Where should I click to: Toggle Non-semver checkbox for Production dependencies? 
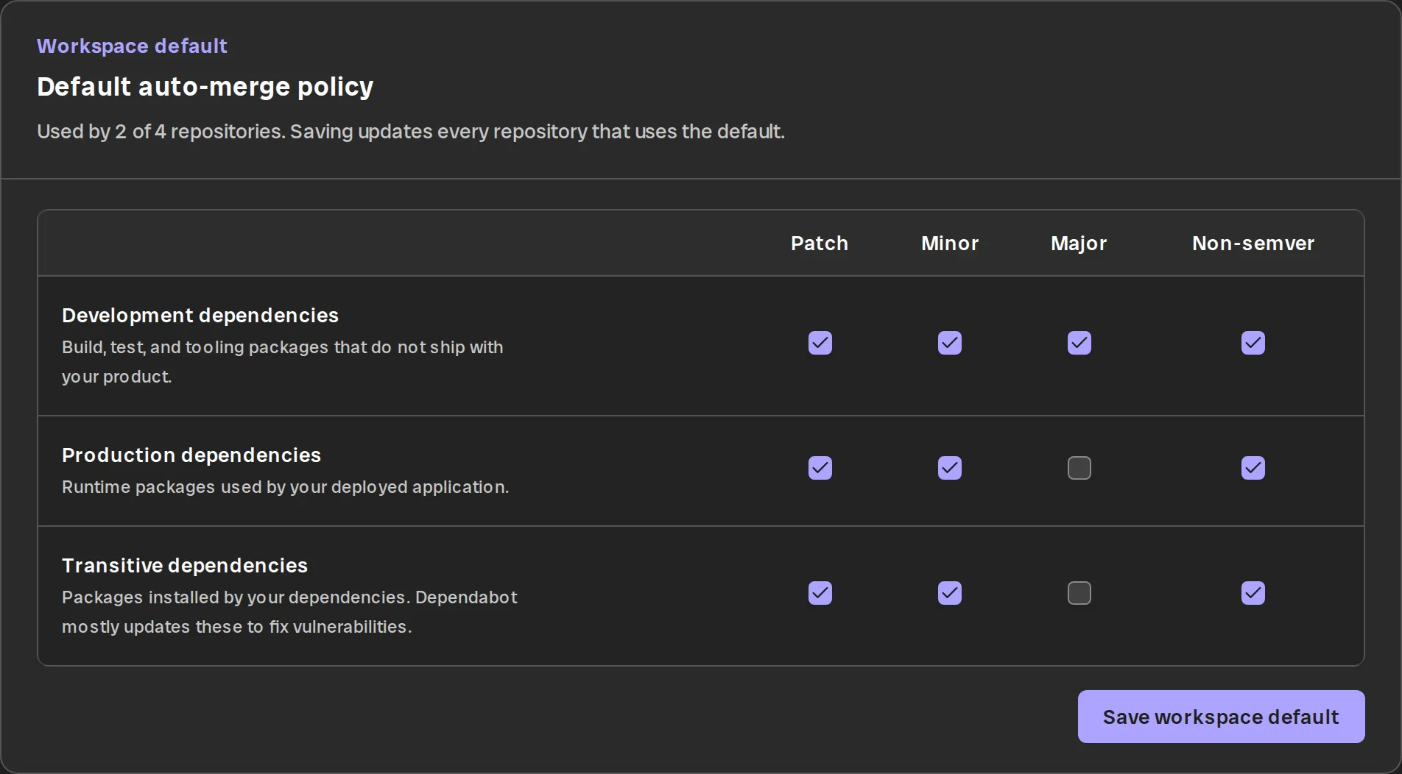pyautogui.click(x=1253, y=468)
